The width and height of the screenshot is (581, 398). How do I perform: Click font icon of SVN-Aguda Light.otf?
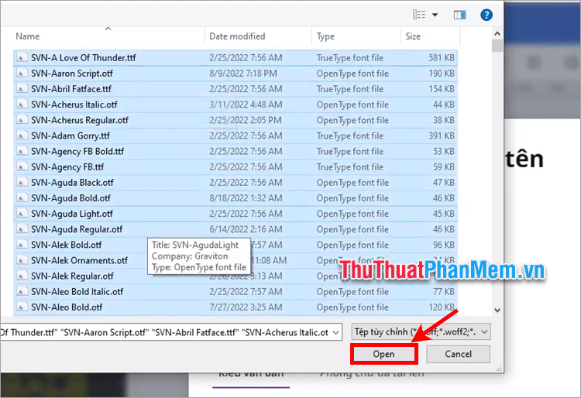[x=22, y=214]
